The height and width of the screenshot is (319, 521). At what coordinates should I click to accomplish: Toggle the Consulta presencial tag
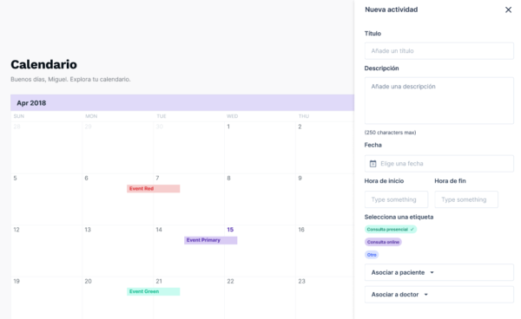(391, 230)
